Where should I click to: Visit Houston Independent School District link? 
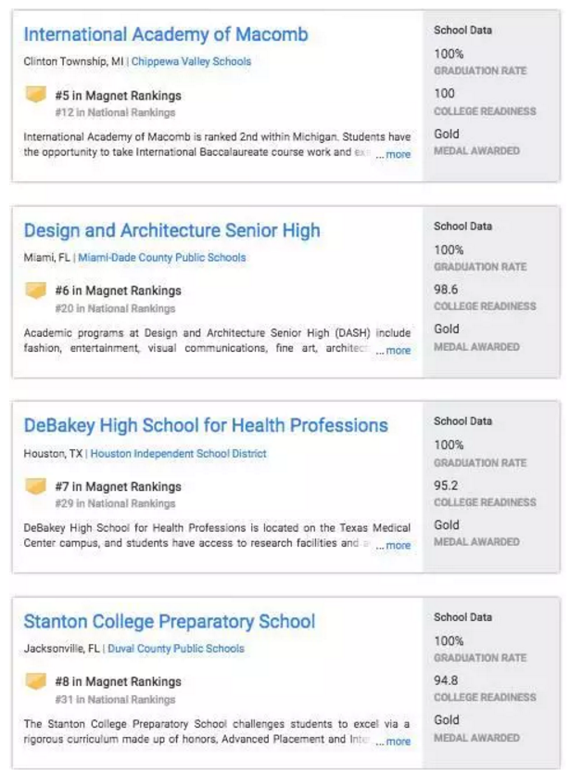(178, 453)
